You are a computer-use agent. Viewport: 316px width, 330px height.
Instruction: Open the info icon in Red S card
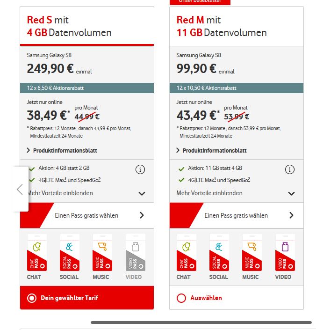(x=140, y=169)
